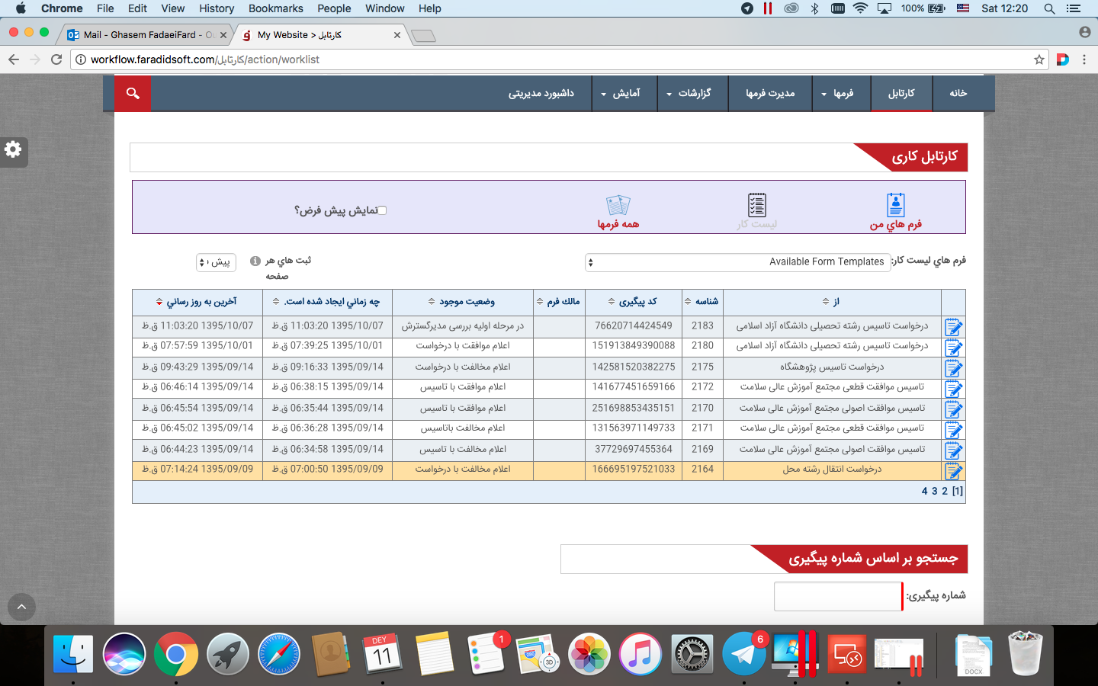1098x686 pixels.
Task: Switch to the Mail browser tab
Action: 146,35
